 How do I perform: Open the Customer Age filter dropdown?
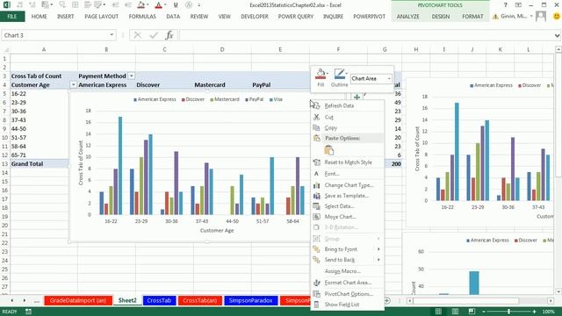[x=73, y=85]
